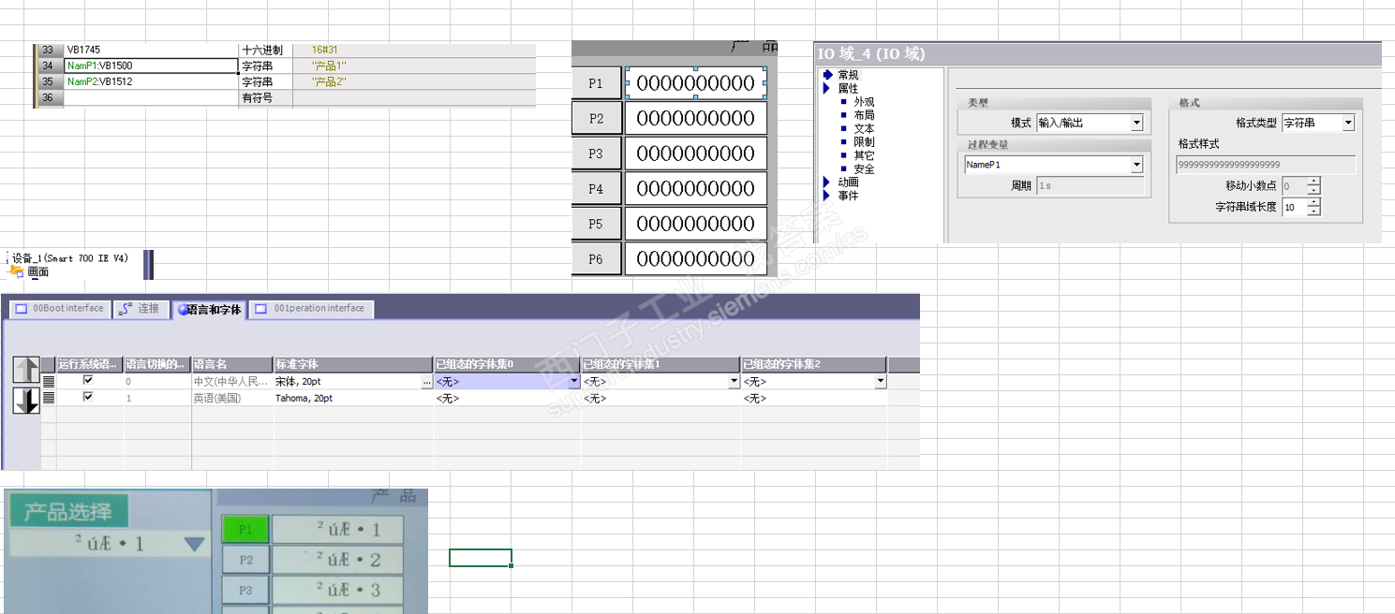
Task: Click the P6 button in the HMI design view
Action: coord(597,259)
